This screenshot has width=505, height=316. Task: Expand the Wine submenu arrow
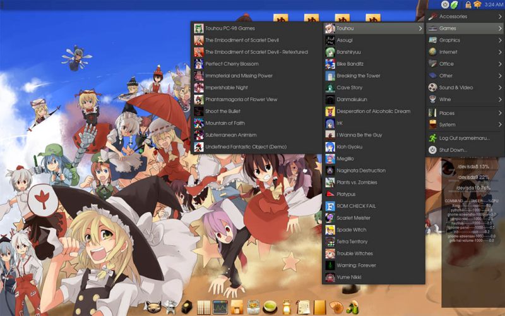(500, 99)
